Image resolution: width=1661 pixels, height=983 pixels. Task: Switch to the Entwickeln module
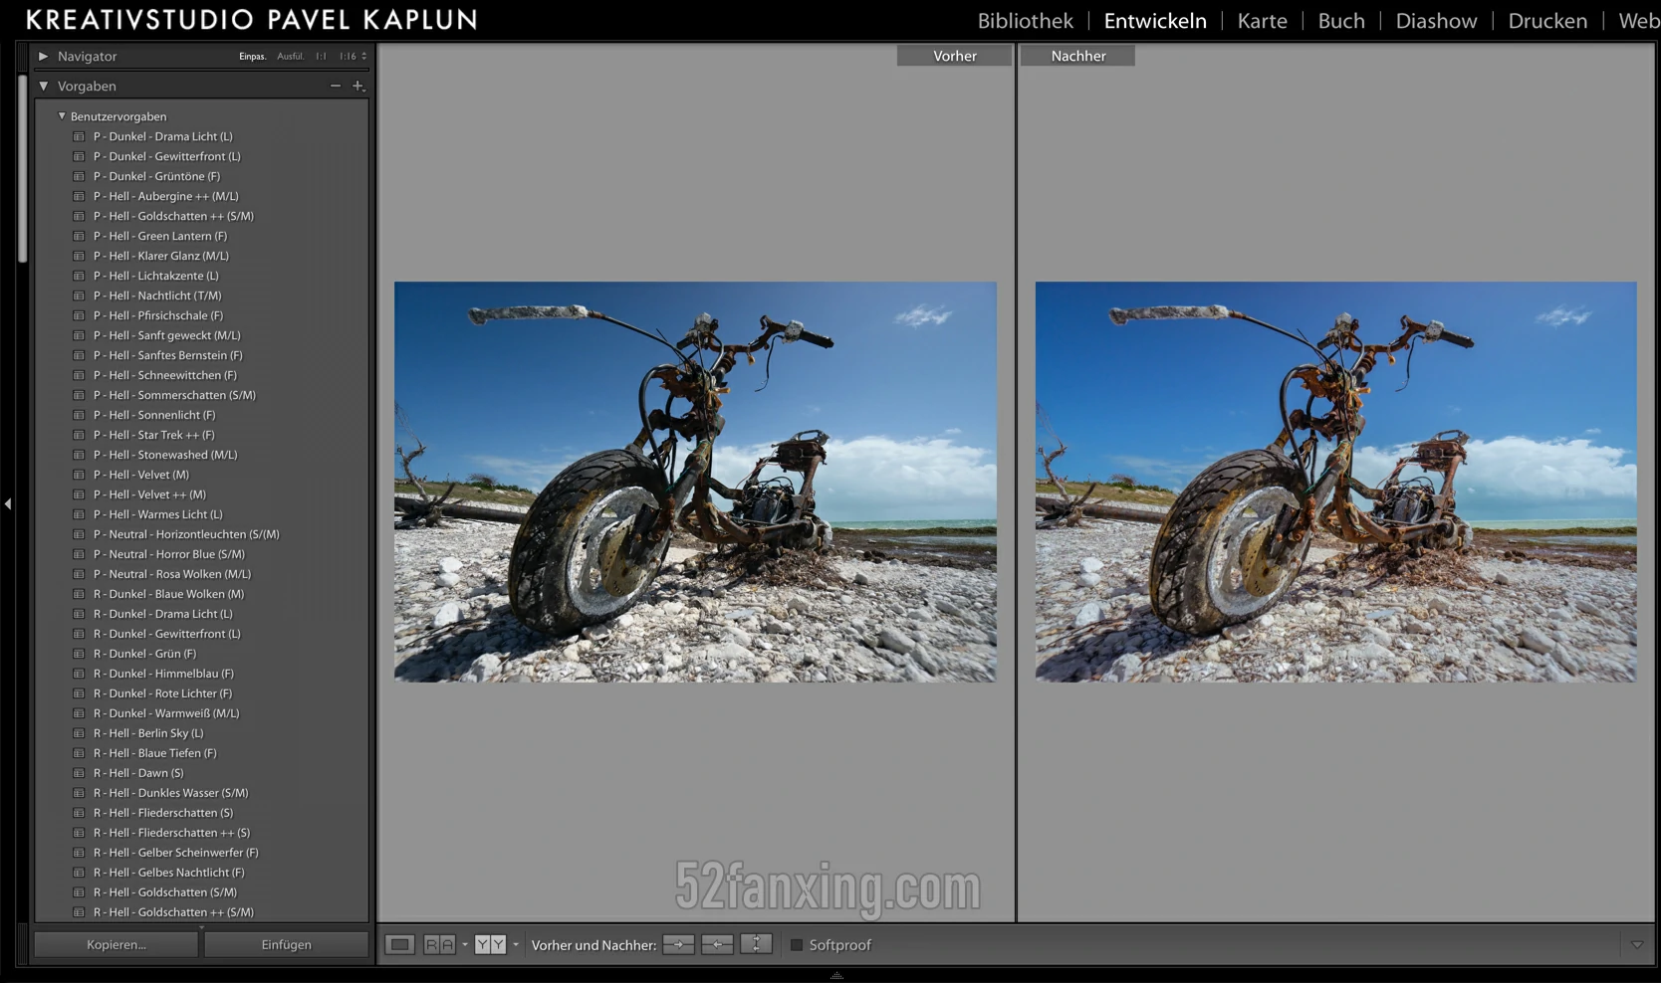click(x=1155, y=21)
